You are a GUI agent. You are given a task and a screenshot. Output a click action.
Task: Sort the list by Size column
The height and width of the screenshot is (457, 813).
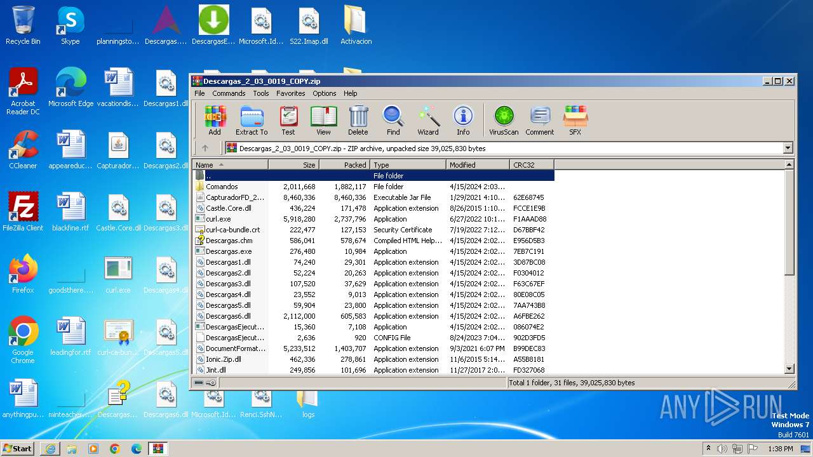click(x=293, y=164)
